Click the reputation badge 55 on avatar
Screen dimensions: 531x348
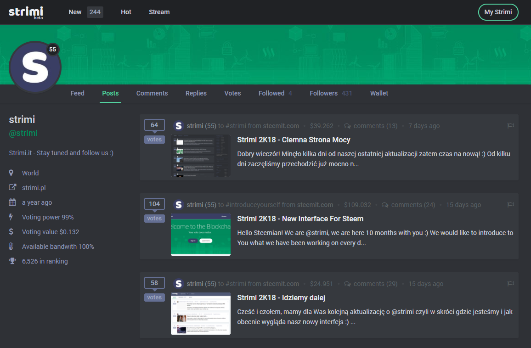(52, 50)
